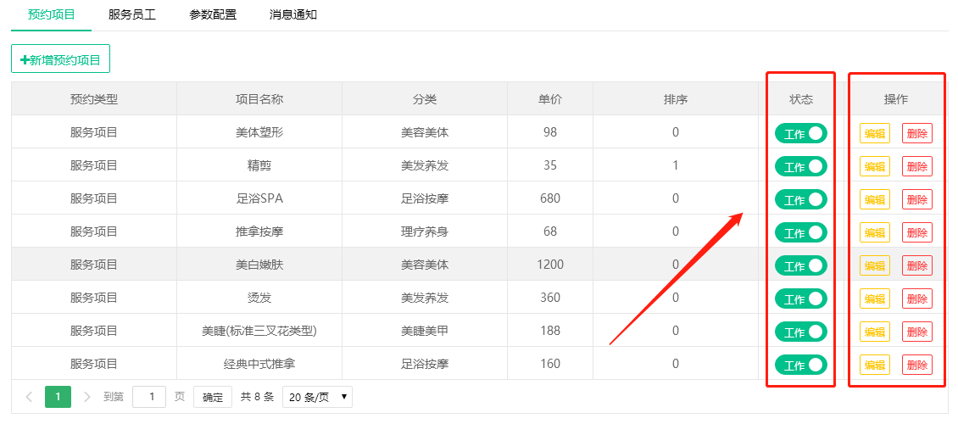The image size is (958, 424).
Task: Open the 20 条/页 page size dropdown
Action: click(317, 397)
